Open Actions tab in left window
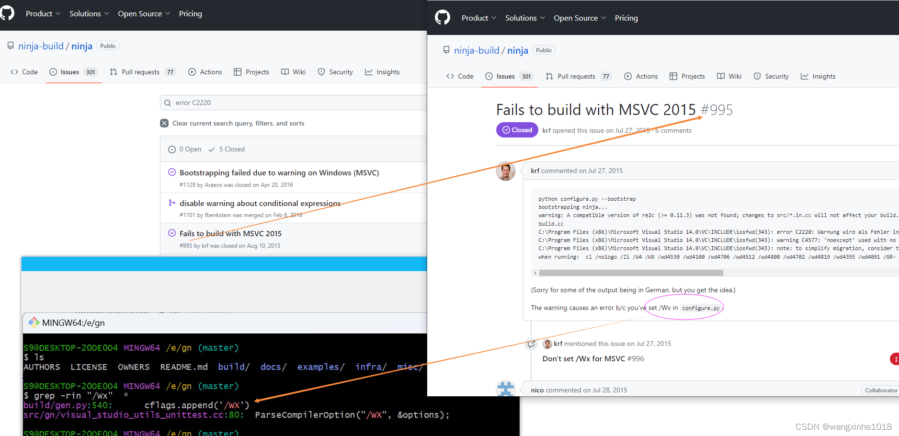 point(205,72)
